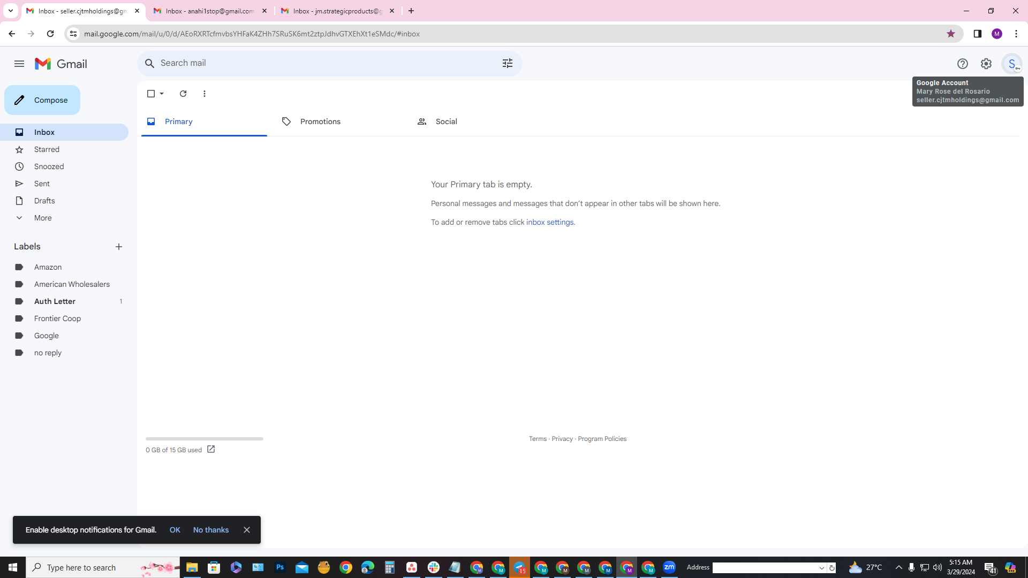Open the American Wholesalers label
The image size is (1028, 578).
(x=64, y=284)
